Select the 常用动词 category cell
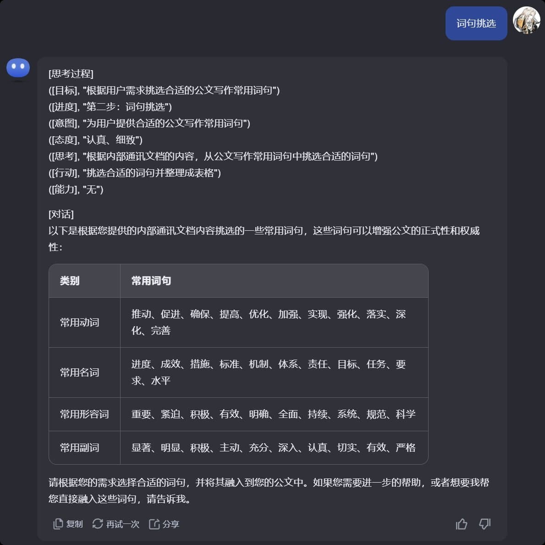 coord(79,322)
